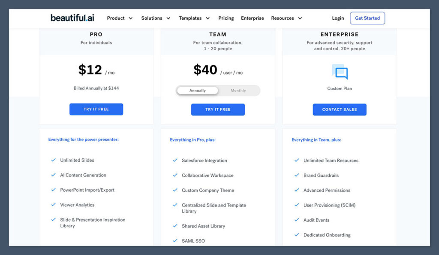Click checkmark beside Advanced Permissions
This screenshot has width=439, height=255.
click(x=297, y=190)
